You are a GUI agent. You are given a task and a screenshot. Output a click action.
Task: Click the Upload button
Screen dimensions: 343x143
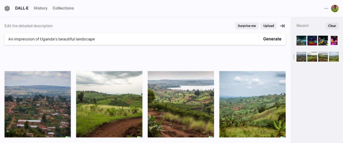[268, 26]
